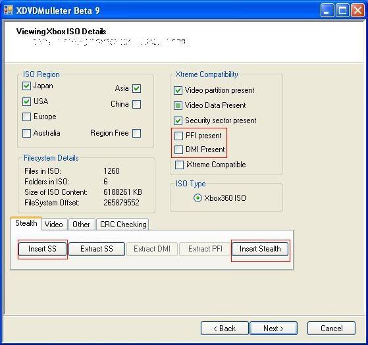This screenshot has width=368, height=345.
Task: Enable the Europe region checkbox
Action: (x=26, y=117)
